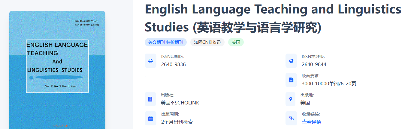Click the 美国 value under 出版地
The height and width of the screenshot is (129, 417).
(305, 103)
